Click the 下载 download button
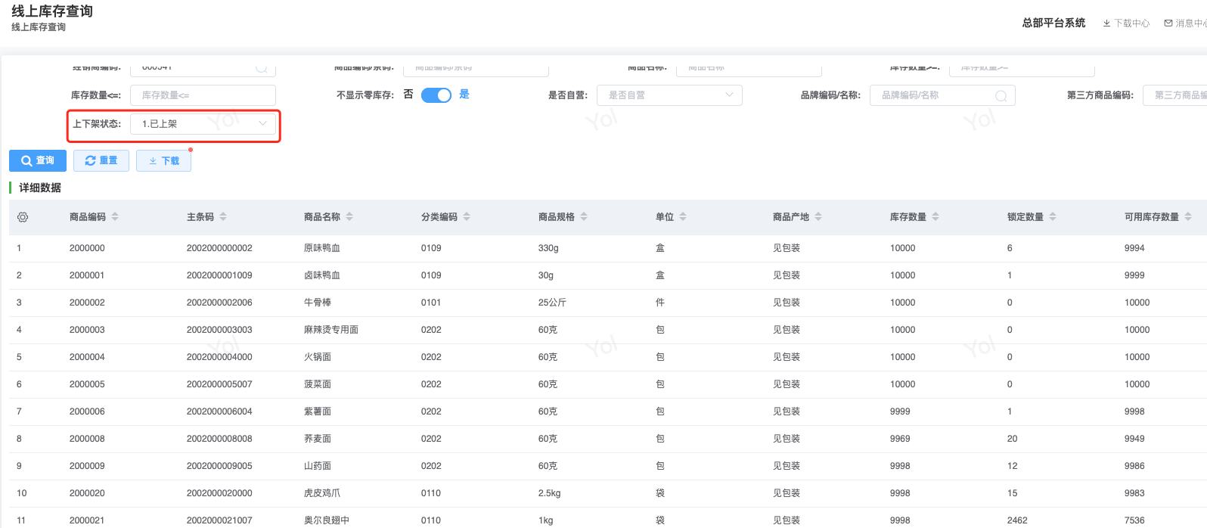This screenshot has width=1207, height=528. click(x=164, y=160)
